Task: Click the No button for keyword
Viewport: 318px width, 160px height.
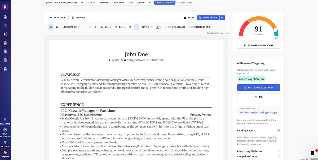Action: pyautogui.click(x=258, y=97)
